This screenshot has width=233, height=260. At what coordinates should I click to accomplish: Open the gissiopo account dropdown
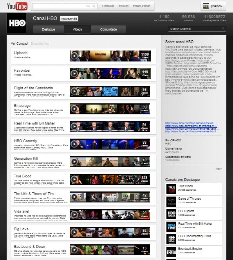click(223, 6)
